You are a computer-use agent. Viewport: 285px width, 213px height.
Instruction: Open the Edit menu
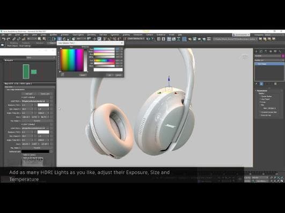10,35
